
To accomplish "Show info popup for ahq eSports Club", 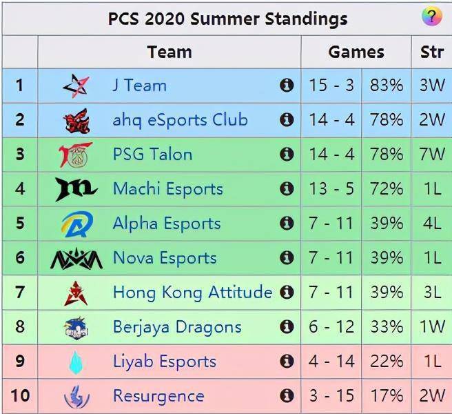I will 287,119.
